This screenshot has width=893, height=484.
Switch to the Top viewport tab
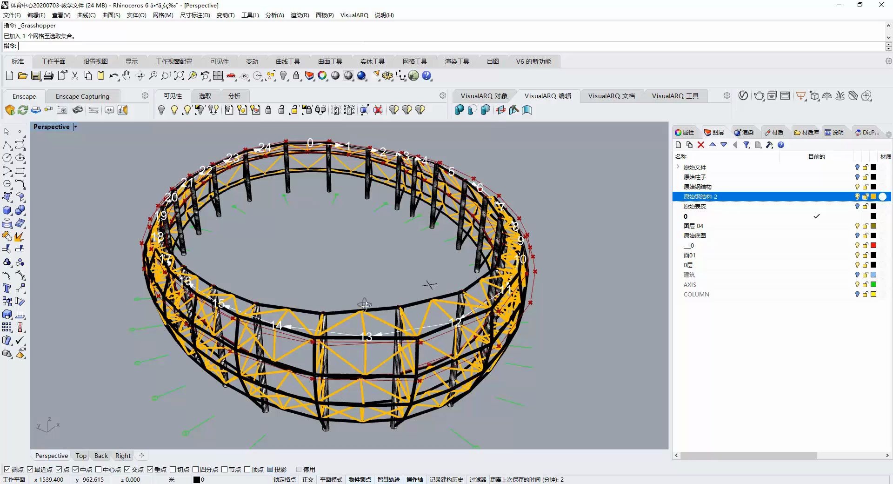pos(81,456)
